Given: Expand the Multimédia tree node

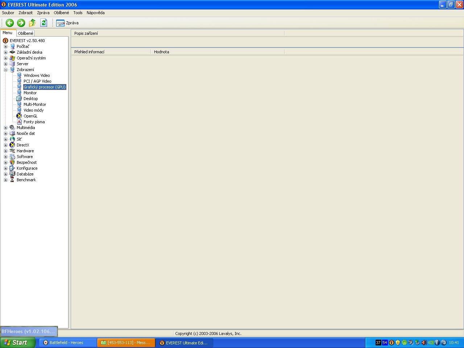Looking at the screenshot, I should point(5,128).
